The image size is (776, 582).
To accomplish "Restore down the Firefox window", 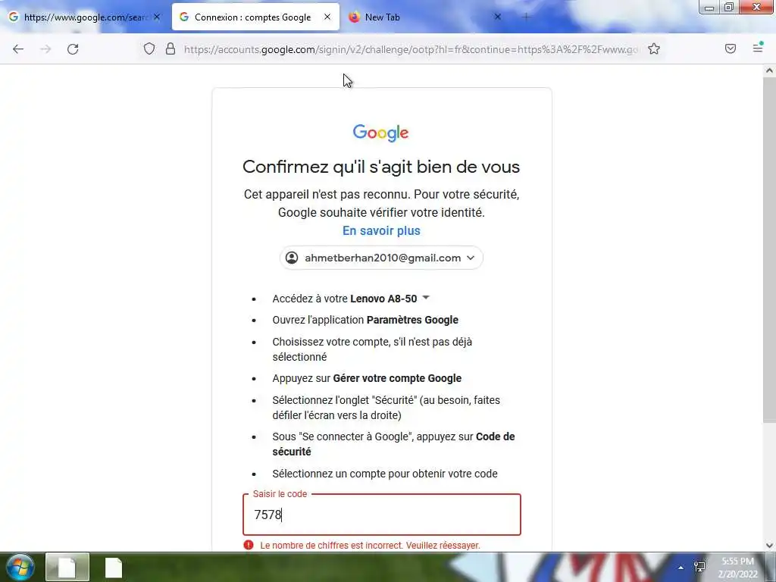I will (x=729, y=8).
